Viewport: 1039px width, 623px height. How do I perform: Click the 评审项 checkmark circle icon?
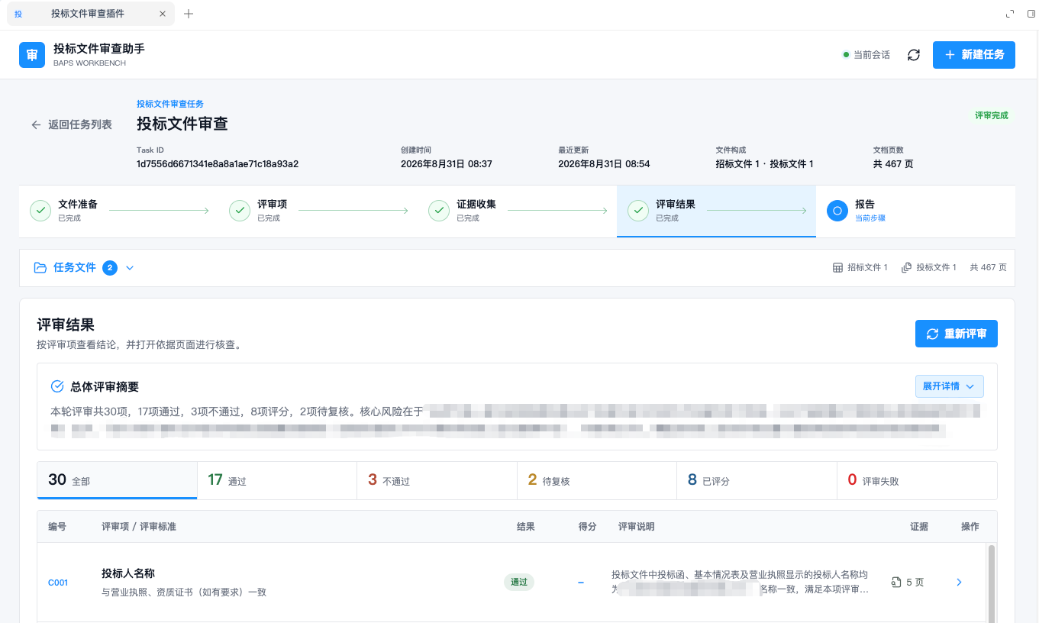(240, 211)
